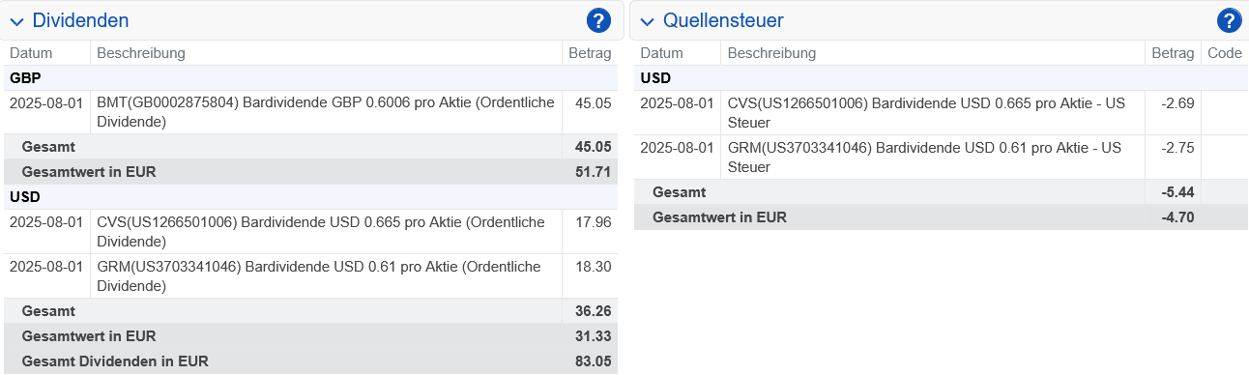Select the GRM Ordentliche Dividende row
The width and height of the screenshot is (1249, 375).
(x=308, y=276)
